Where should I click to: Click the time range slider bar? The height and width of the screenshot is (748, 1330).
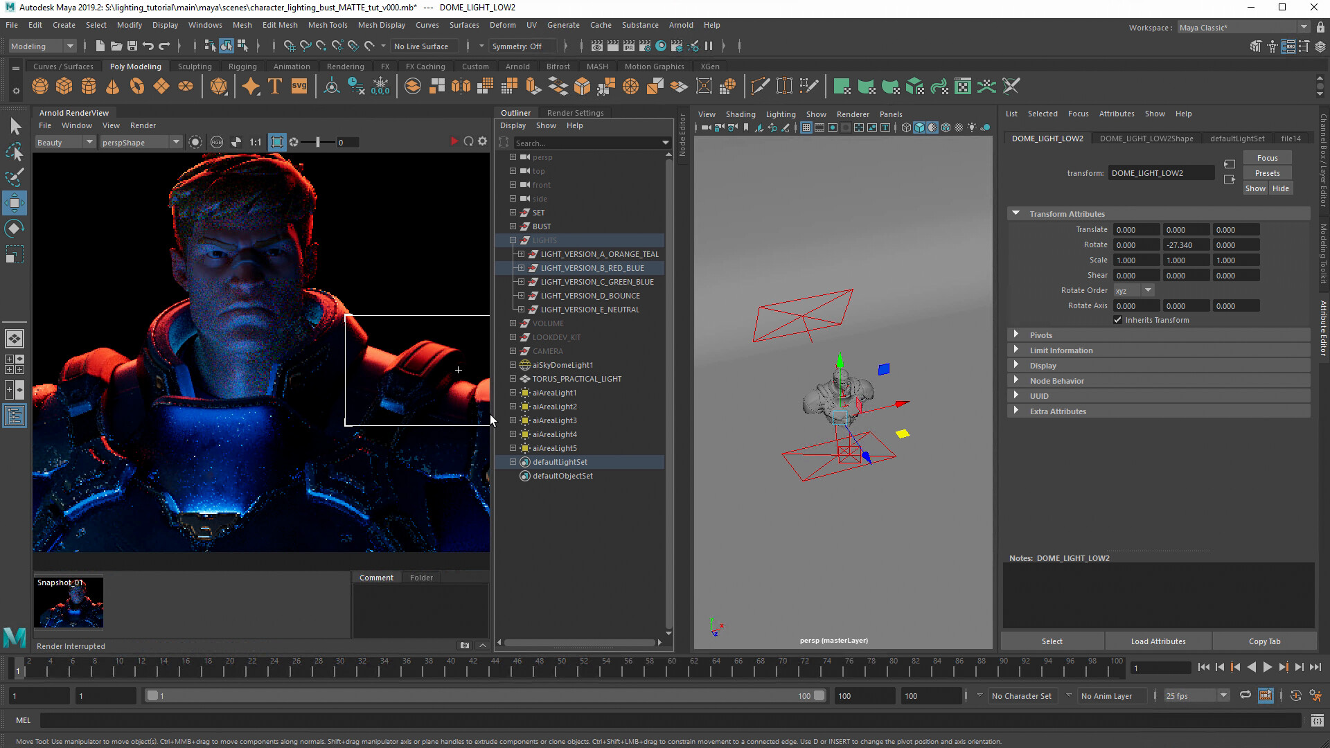point(485,695)
